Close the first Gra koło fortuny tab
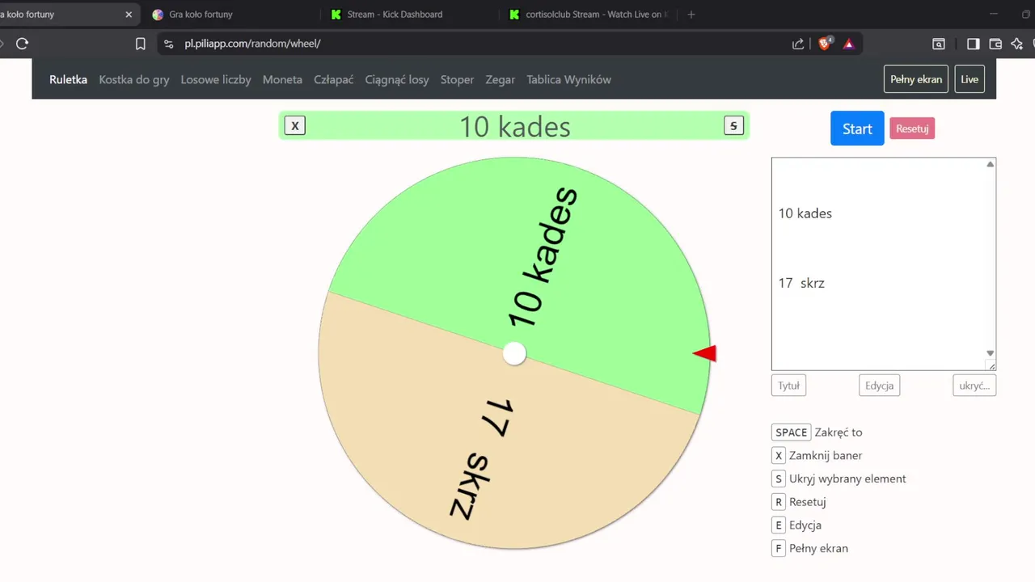 [129, 15]
